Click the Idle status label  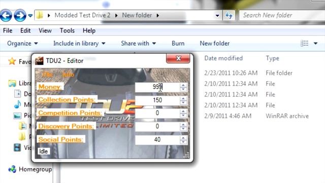(44, 151)
